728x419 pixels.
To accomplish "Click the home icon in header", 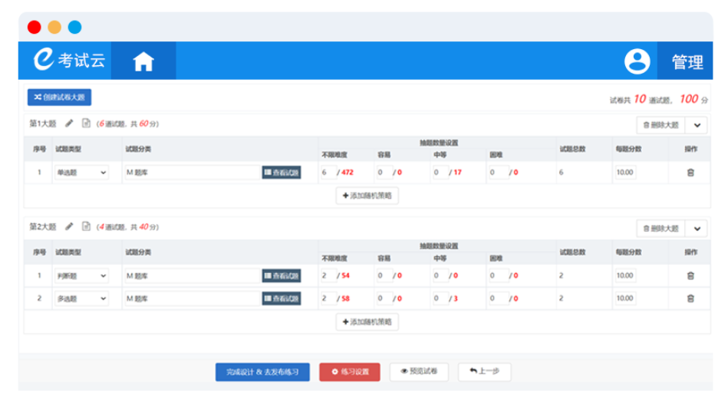I will (143, 61).
